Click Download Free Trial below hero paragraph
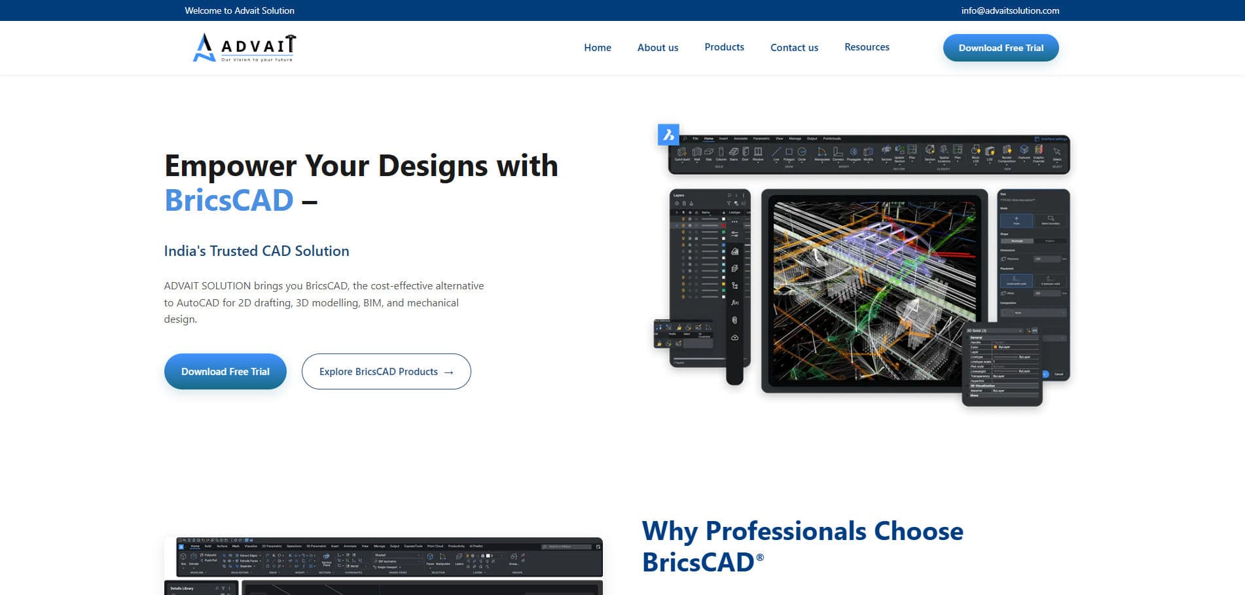1245x595 pixels. [x=225, y=372]
